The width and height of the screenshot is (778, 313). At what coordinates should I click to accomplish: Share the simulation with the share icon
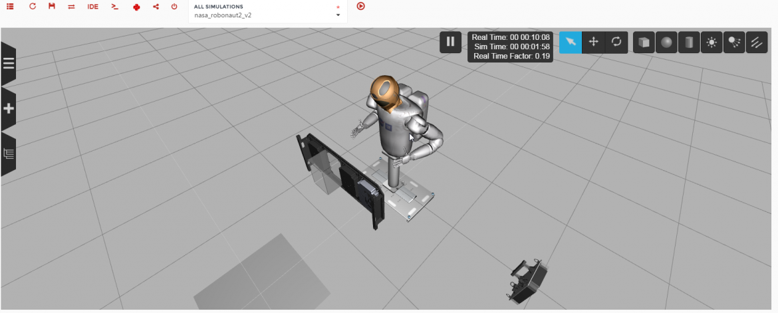156,7
